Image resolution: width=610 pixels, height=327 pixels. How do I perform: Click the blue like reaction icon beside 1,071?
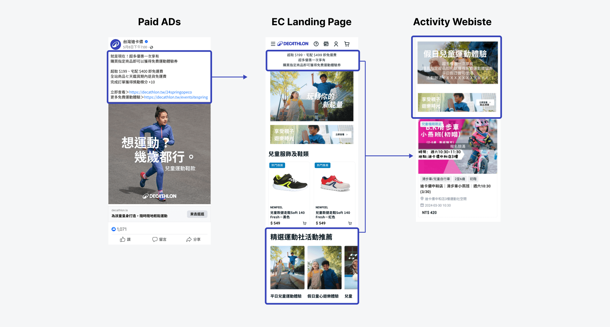coord(113,229)
